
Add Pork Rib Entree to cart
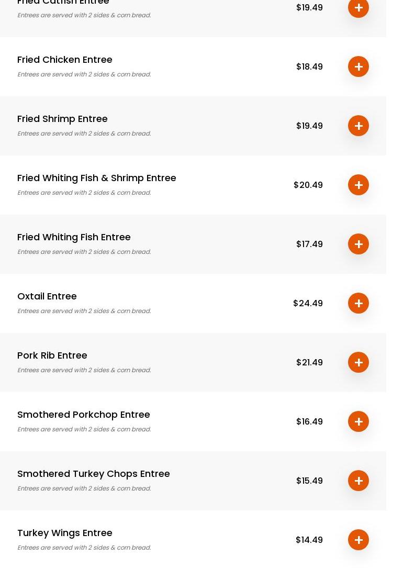[359, 362]
